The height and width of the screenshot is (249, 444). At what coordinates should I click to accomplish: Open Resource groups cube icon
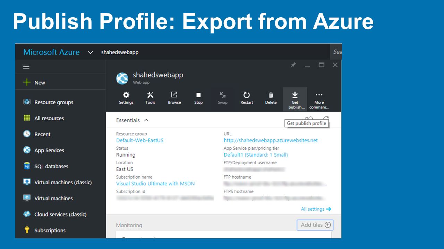coord(27,102)
